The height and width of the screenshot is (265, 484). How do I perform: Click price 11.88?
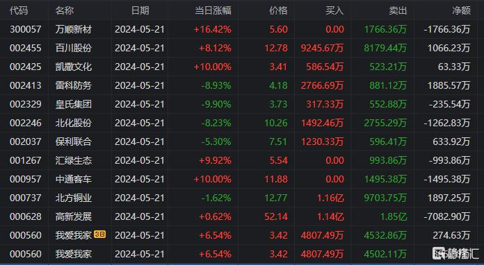point(276,179)
